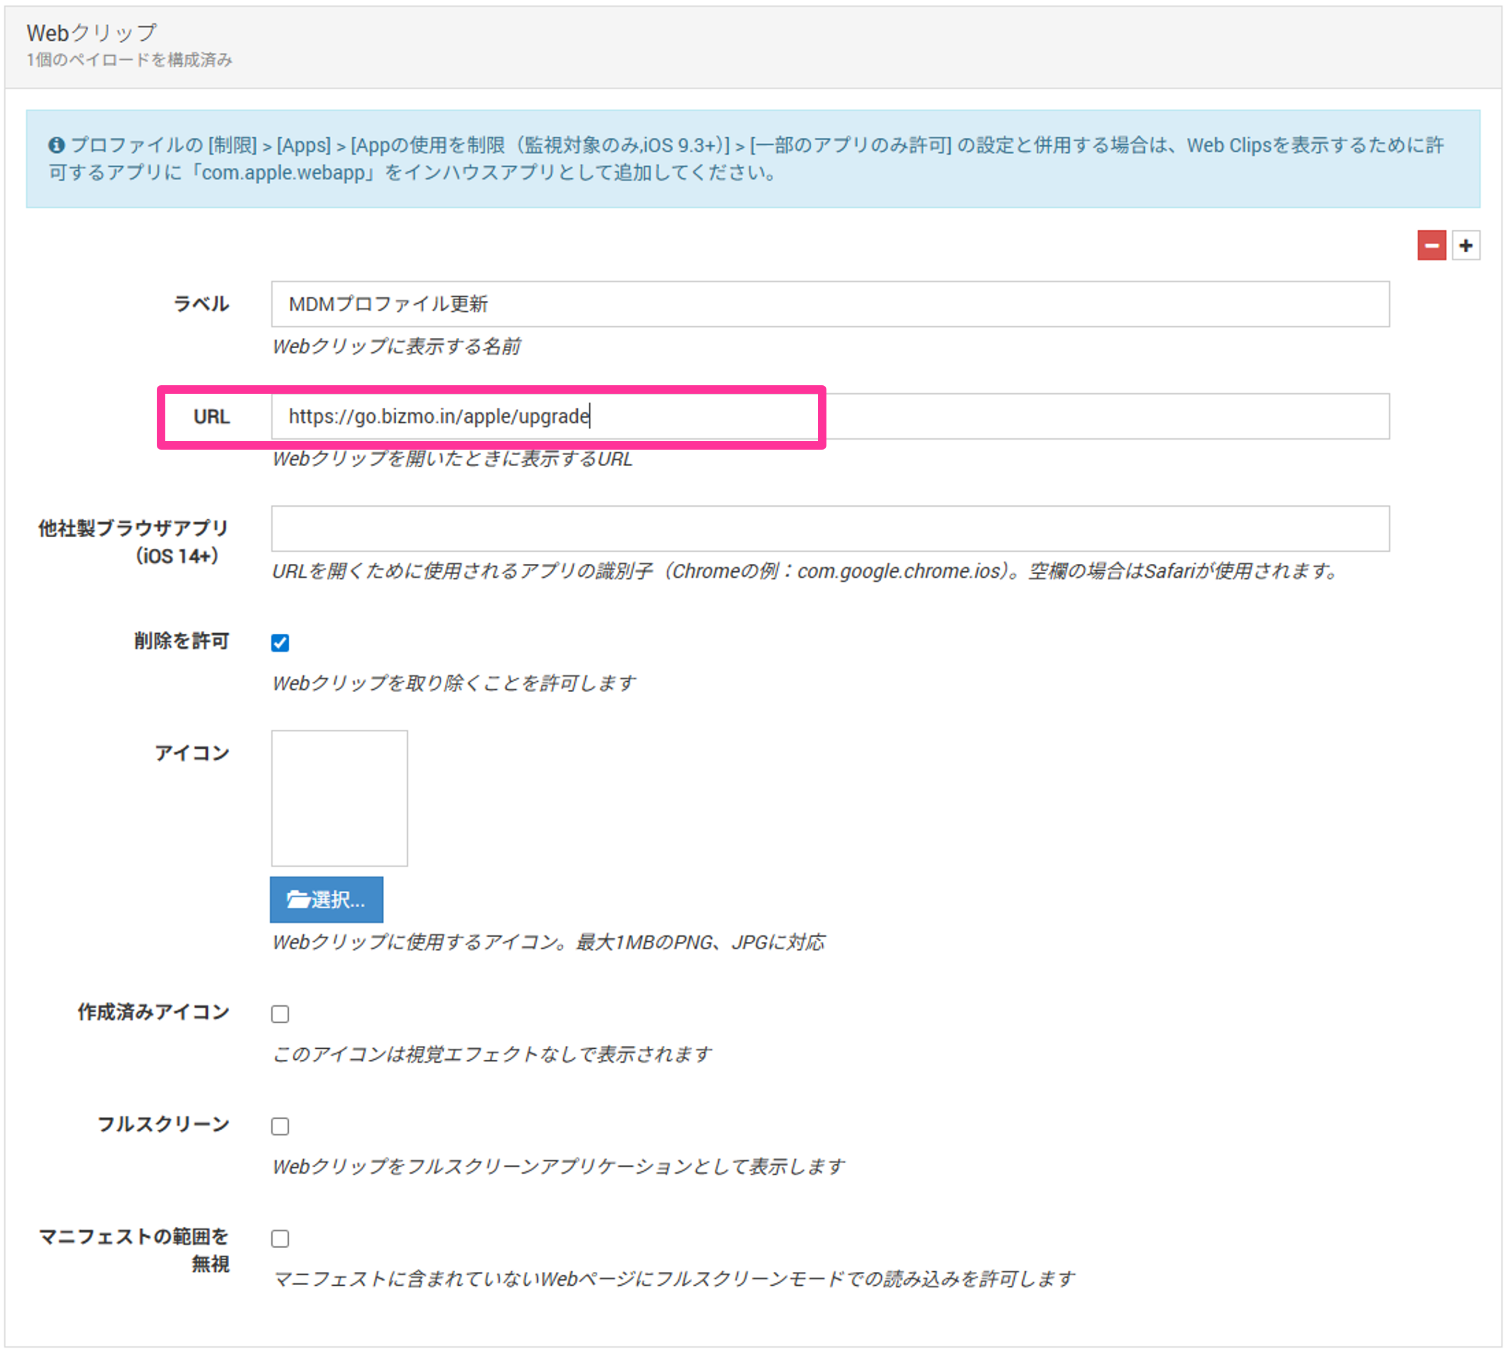The image size is (1504, 1349).
Task: Click the 削除を許可 label text
Action: [182, 640]
